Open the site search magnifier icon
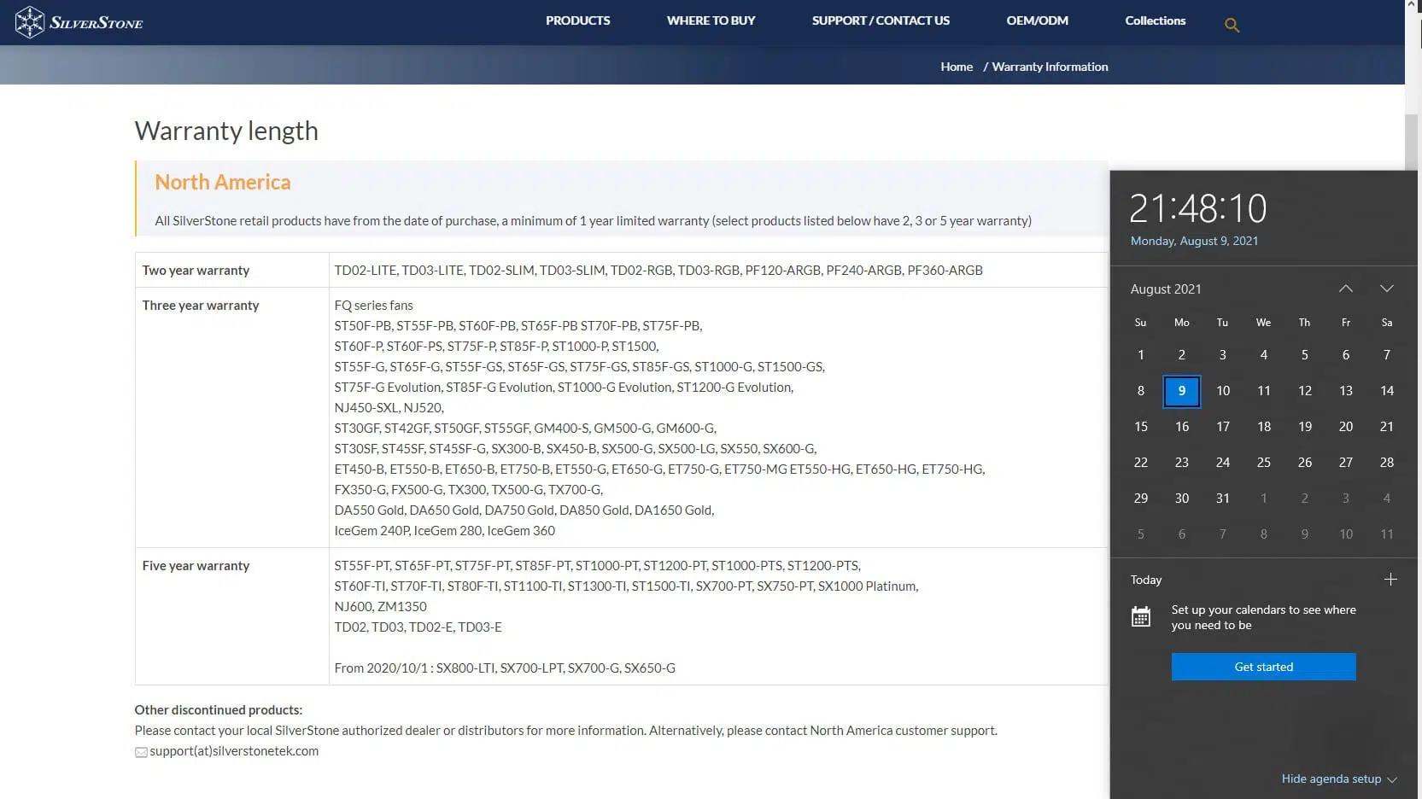The width and height of the screenshot is (1422, 799). click(1232, 25)
